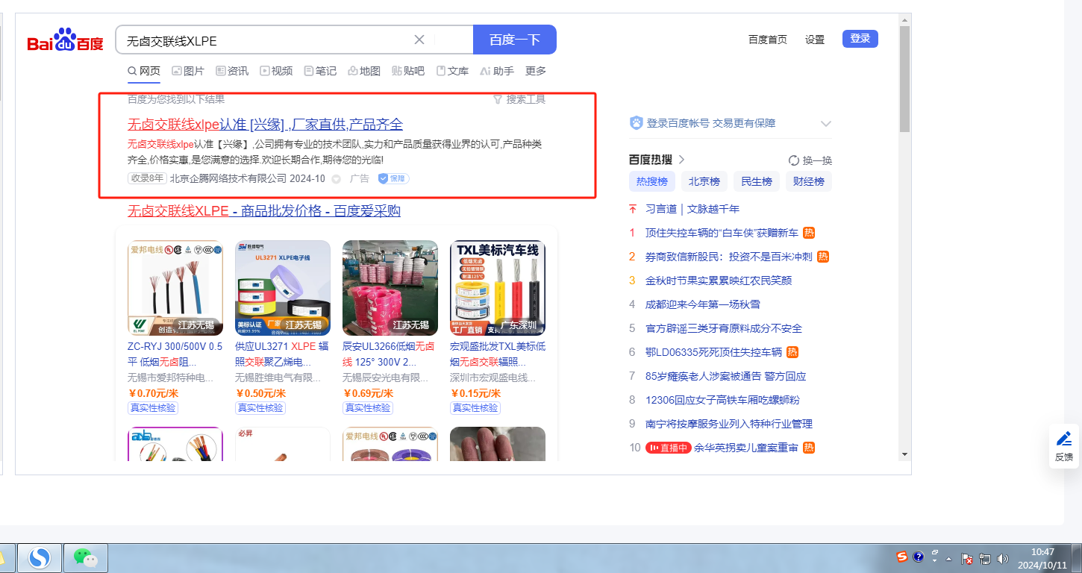The image size is (1082, 573).
Task: Select the 财经榜 hot list tab
Action: pos(808,181)
